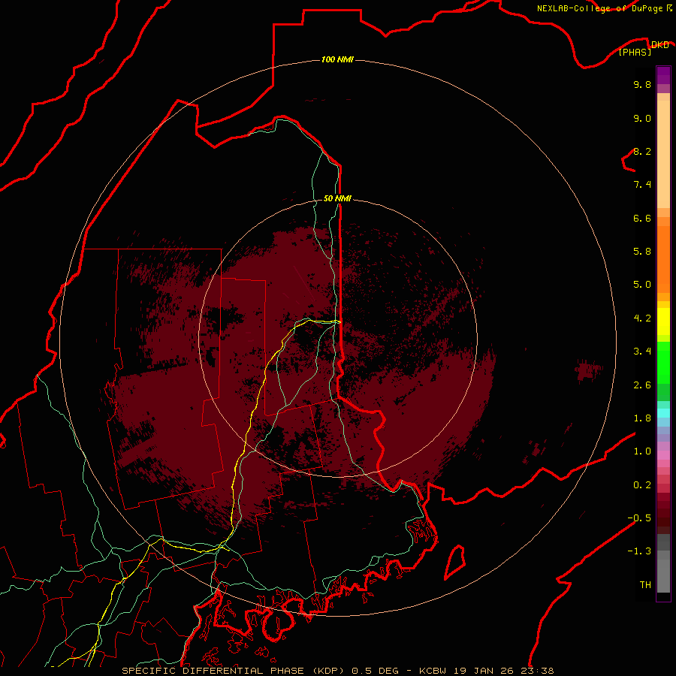
Task: Click the 2.6 value on color scale
Action: [x=642, y=385]
